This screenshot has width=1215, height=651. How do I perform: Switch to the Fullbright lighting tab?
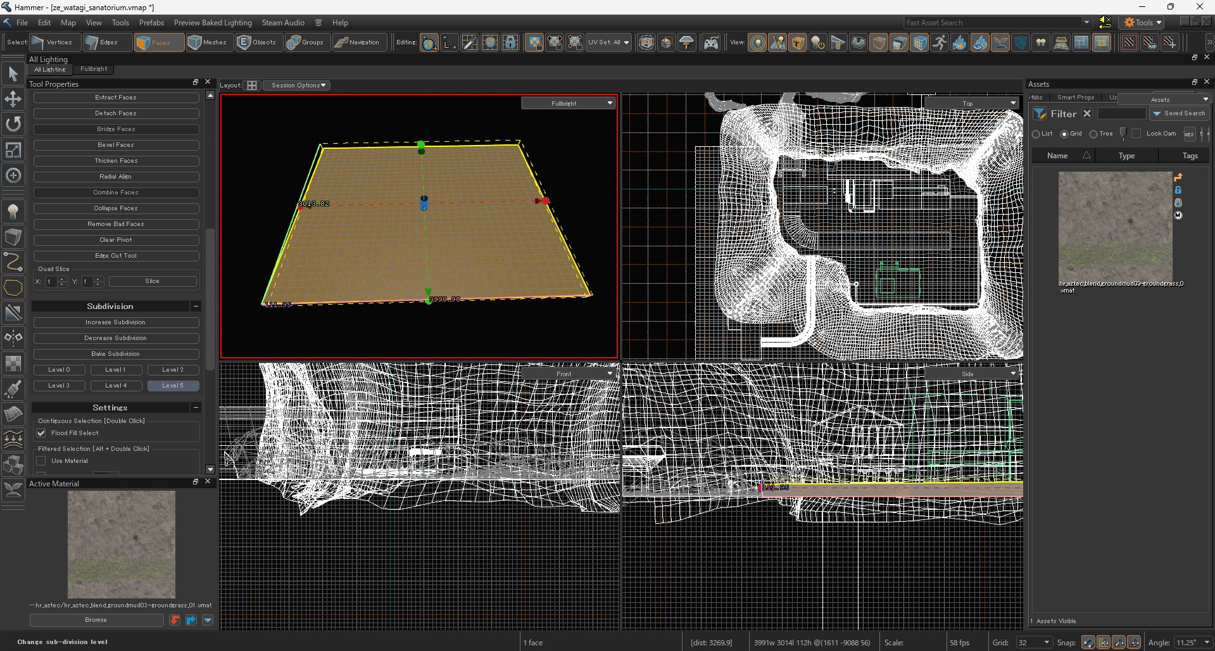[x=94, y=69]
